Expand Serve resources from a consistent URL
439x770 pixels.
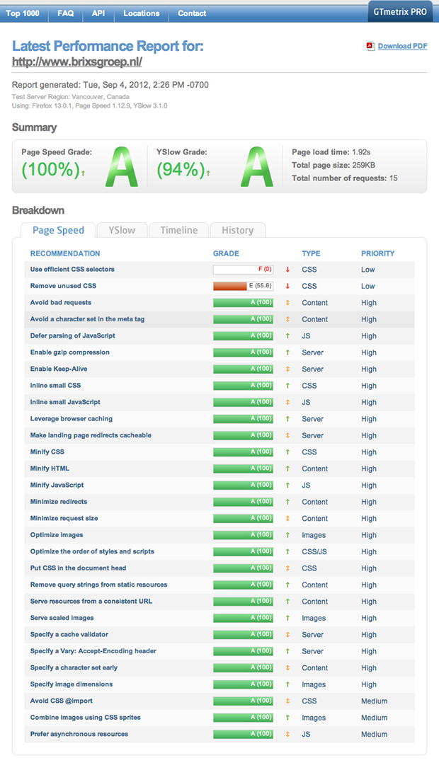click(x=91, y=602)
